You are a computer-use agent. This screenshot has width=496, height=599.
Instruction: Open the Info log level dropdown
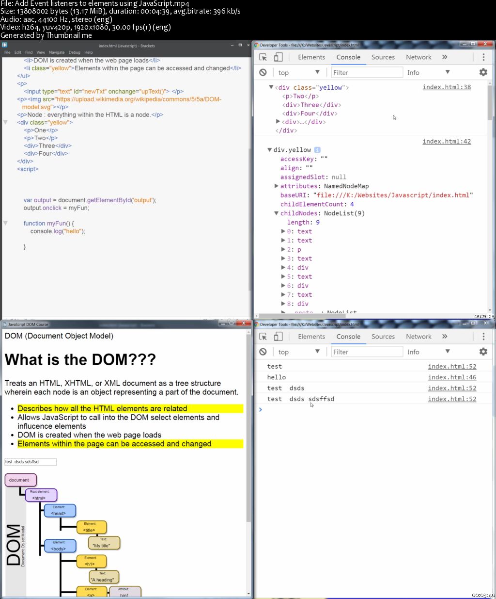coord(428,72)
